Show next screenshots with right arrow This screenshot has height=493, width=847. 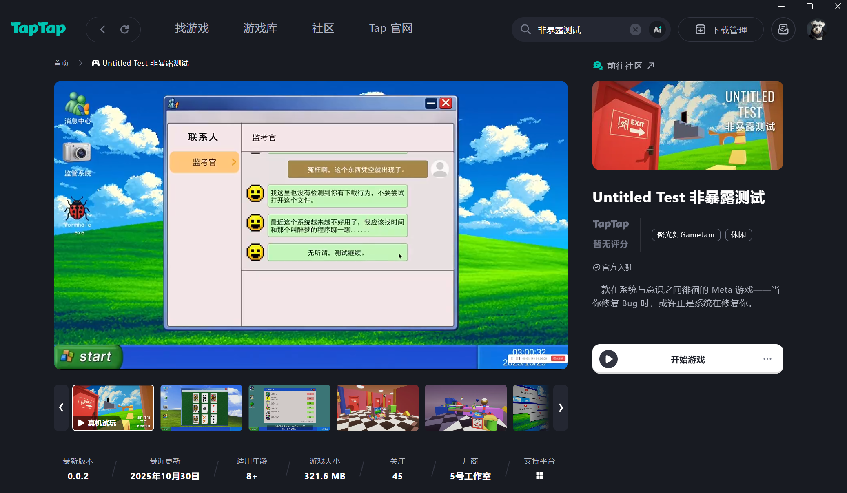(x=561, y=407)
